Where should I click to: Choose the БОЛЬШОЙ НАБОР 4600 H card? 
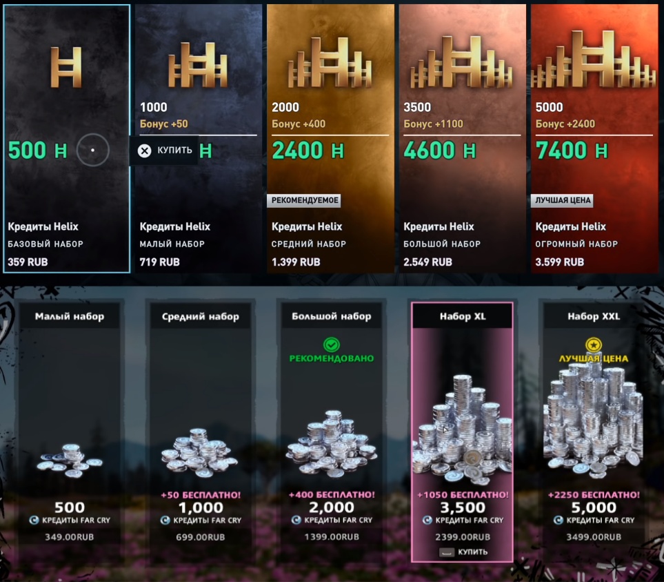(x=462, y=139)
